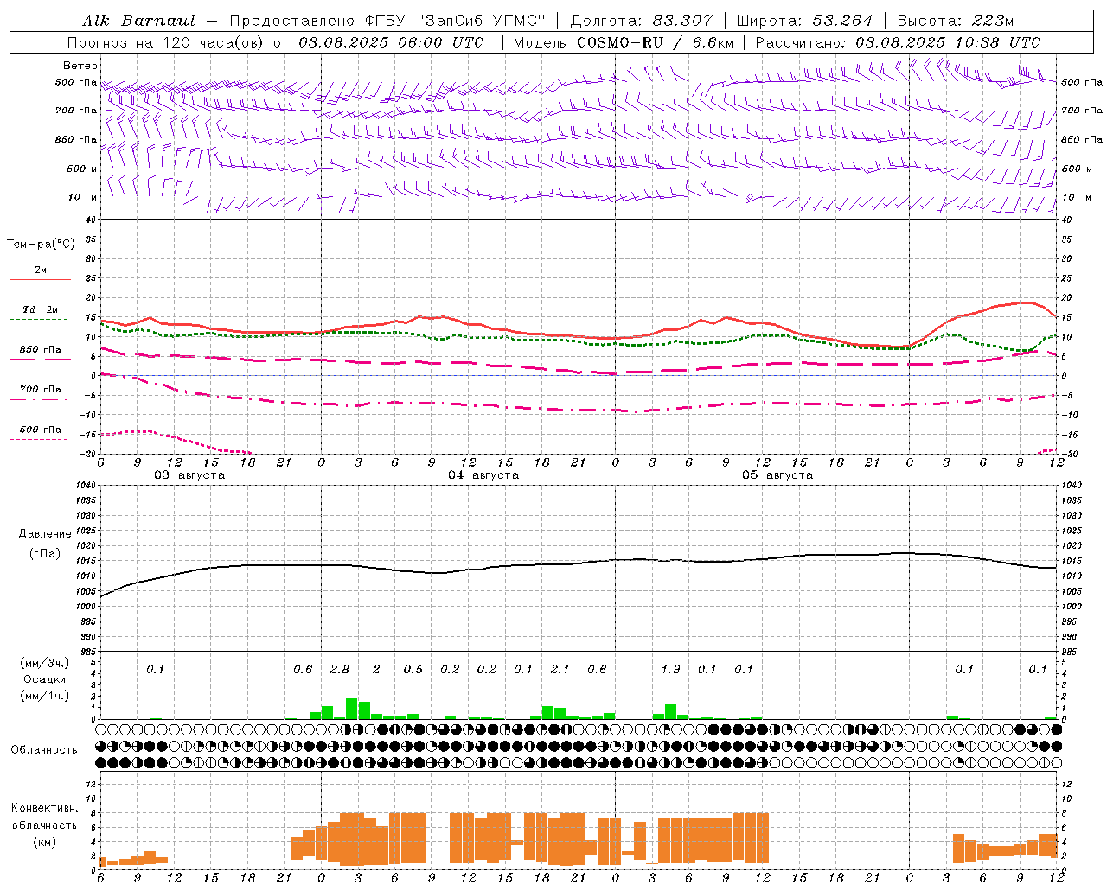The width and height of the screenshot is (1107, 885).
Task: Click the Alk_Barnaul station title
Action: pyautogui.click(x=139, y=22)
